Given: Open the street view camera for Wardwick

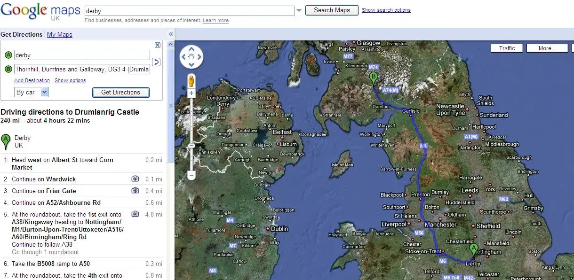Looking at the screenshot, I should (135, 179).
